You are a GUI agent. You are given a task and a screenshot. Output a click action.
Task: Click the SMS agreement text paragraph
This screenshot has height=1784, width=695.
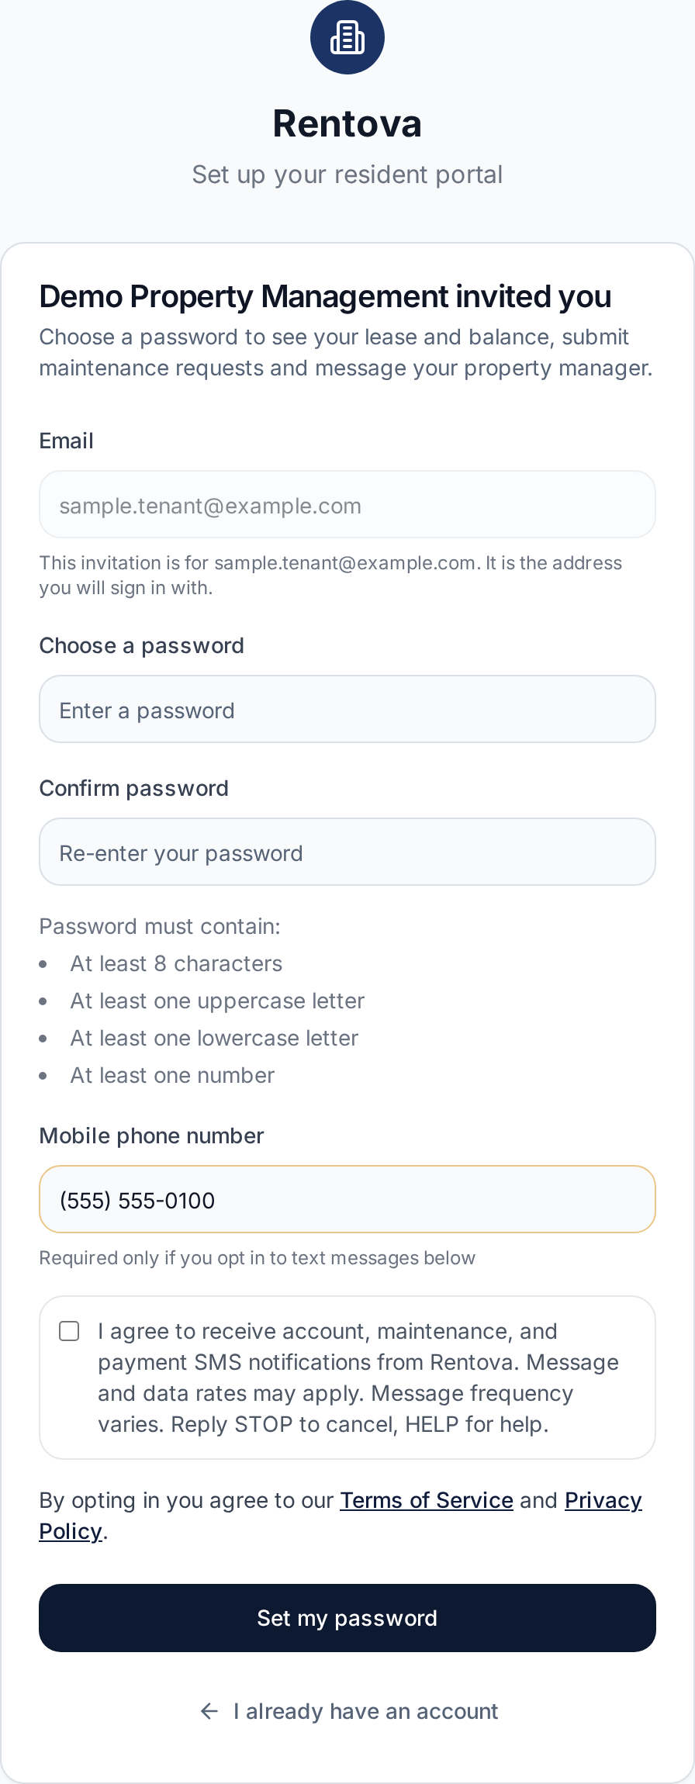point(358,1378)
